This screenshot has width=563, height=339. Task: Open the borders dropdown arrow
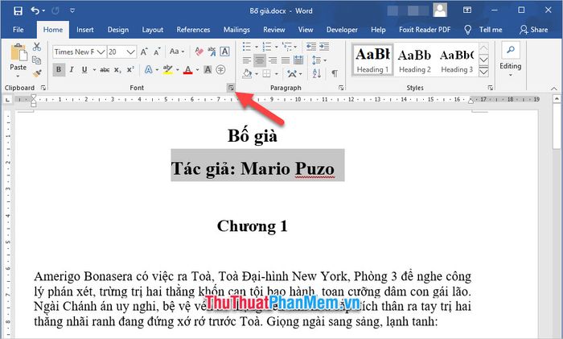click(277, 74)
